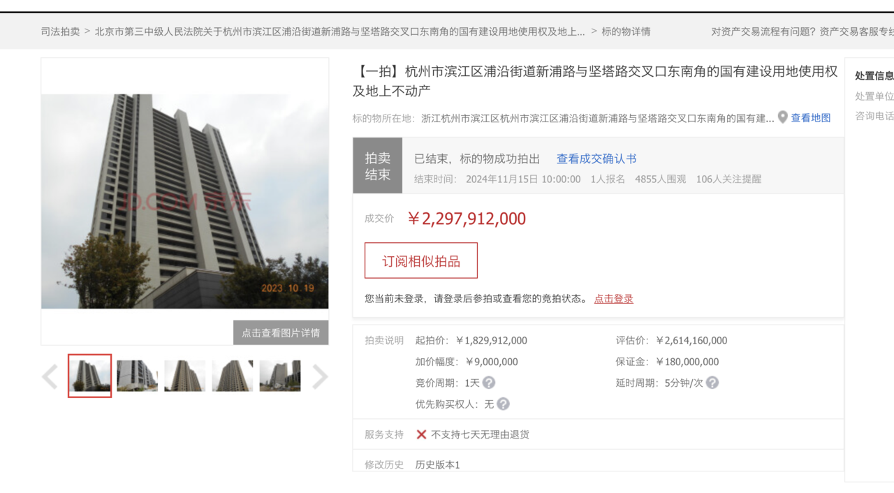
Task: Open 历史版本1 history version
Action: [x=437, y=464]
